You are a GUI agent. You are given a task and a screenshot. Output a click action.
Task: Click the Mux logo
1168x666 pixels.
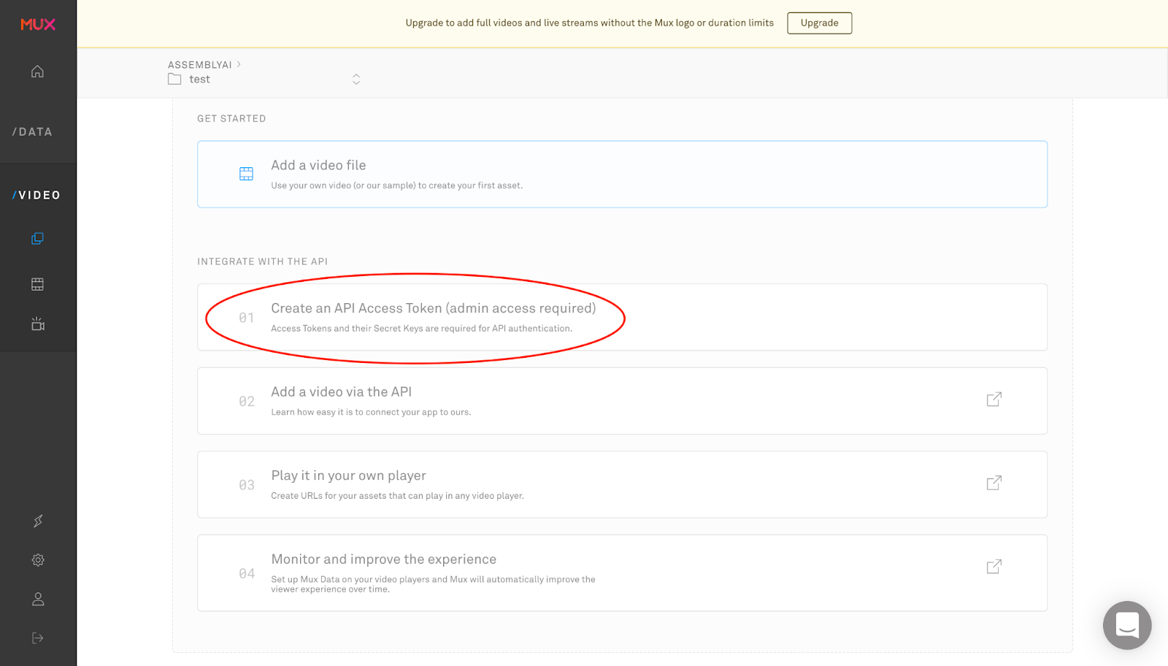click(x=38, y=24)
